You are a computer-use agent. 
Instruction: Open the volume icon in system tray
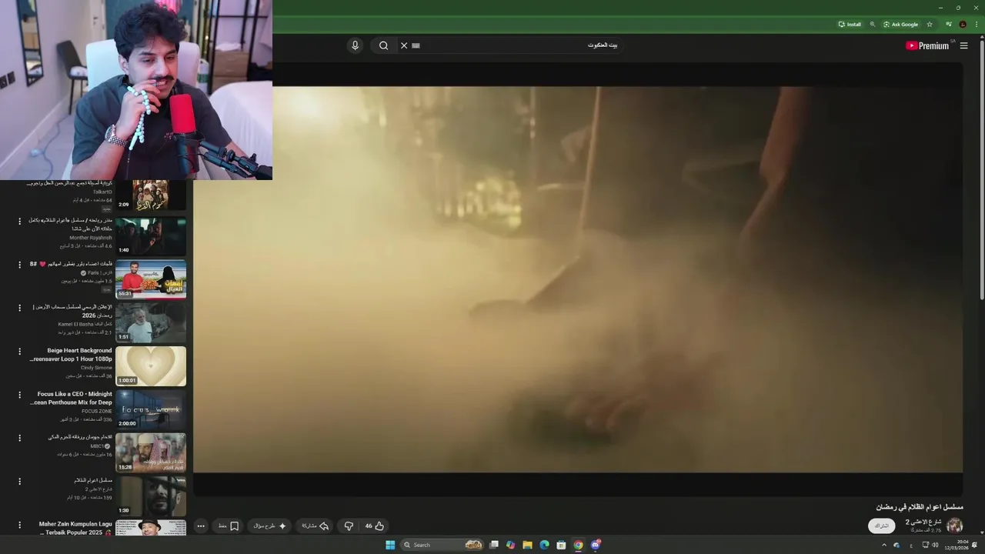[x=935, y=545]
